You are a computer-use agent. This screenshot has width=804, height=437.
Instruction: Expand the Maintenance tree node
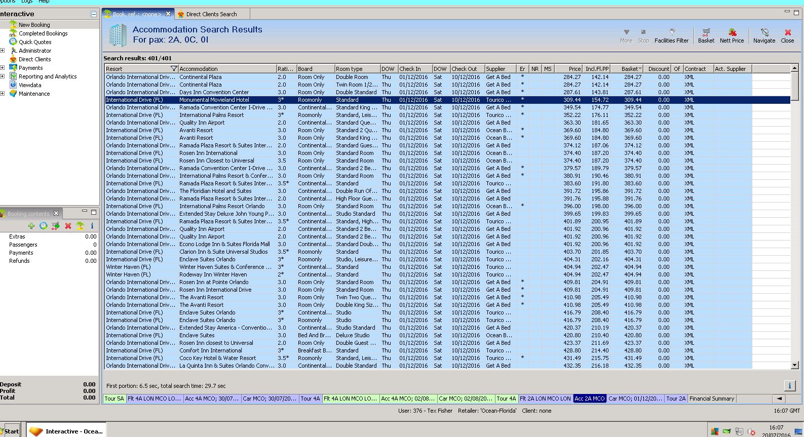point(3,94)
